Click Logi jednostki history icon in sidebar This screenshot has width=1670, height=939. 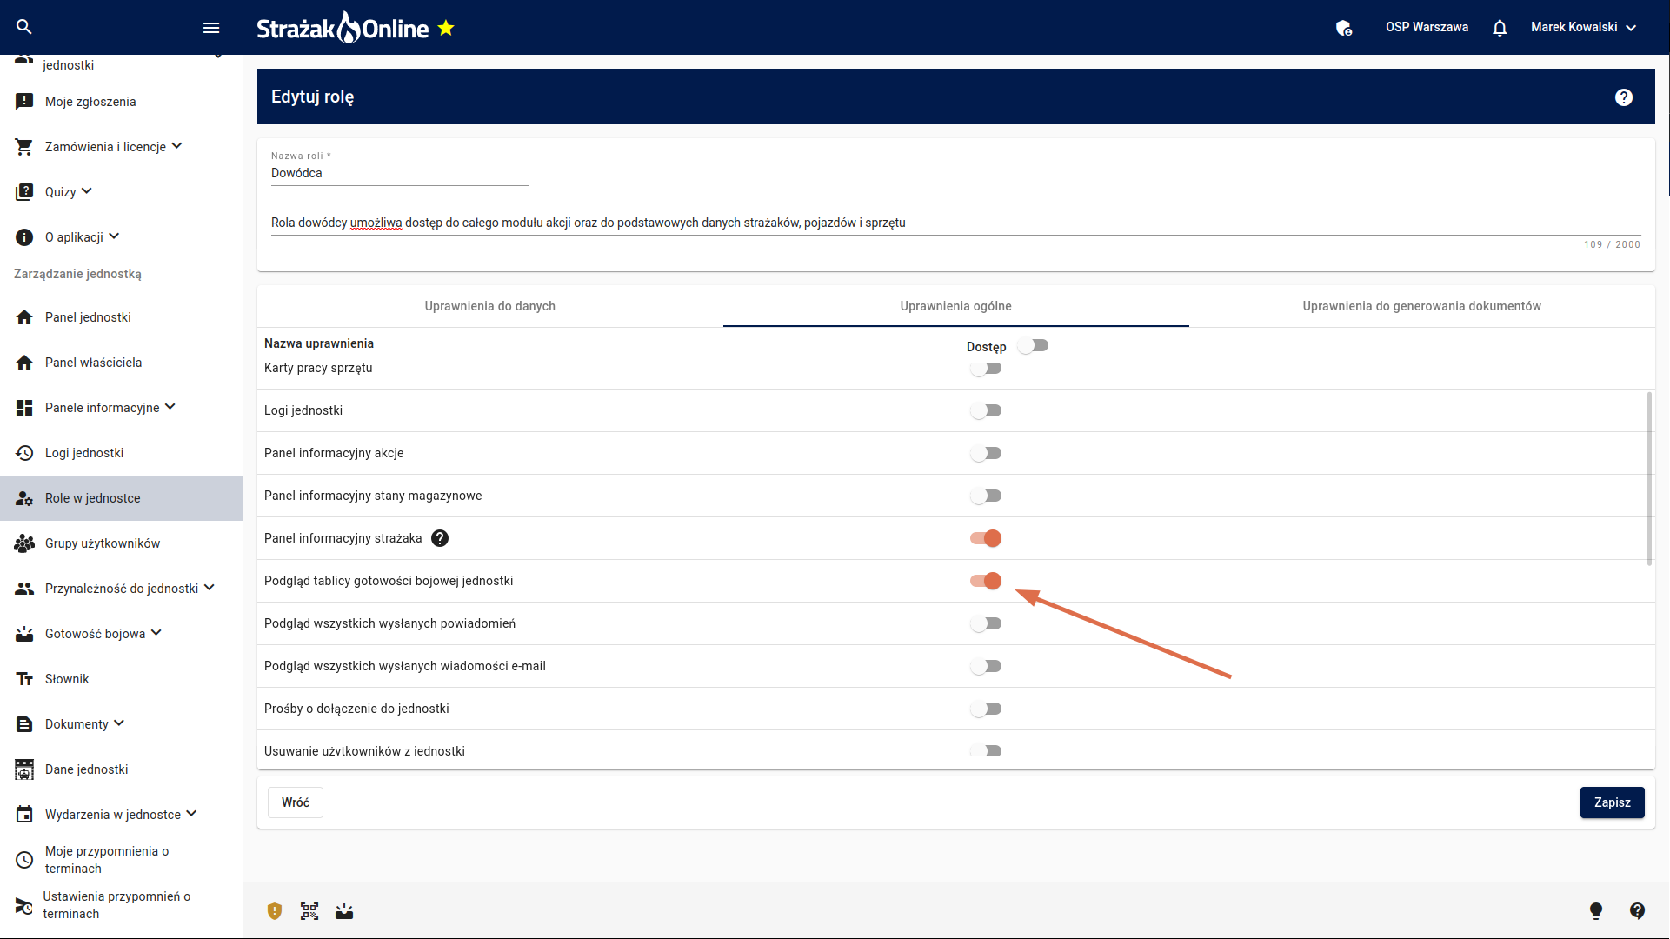click(24, 453)
